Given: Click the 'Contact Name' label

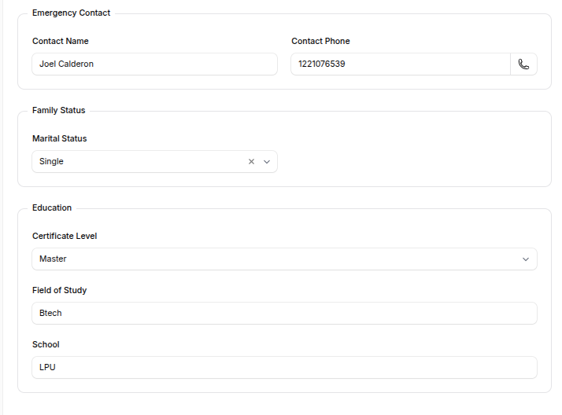Looking at the screenshot, I should pos(61,41).
